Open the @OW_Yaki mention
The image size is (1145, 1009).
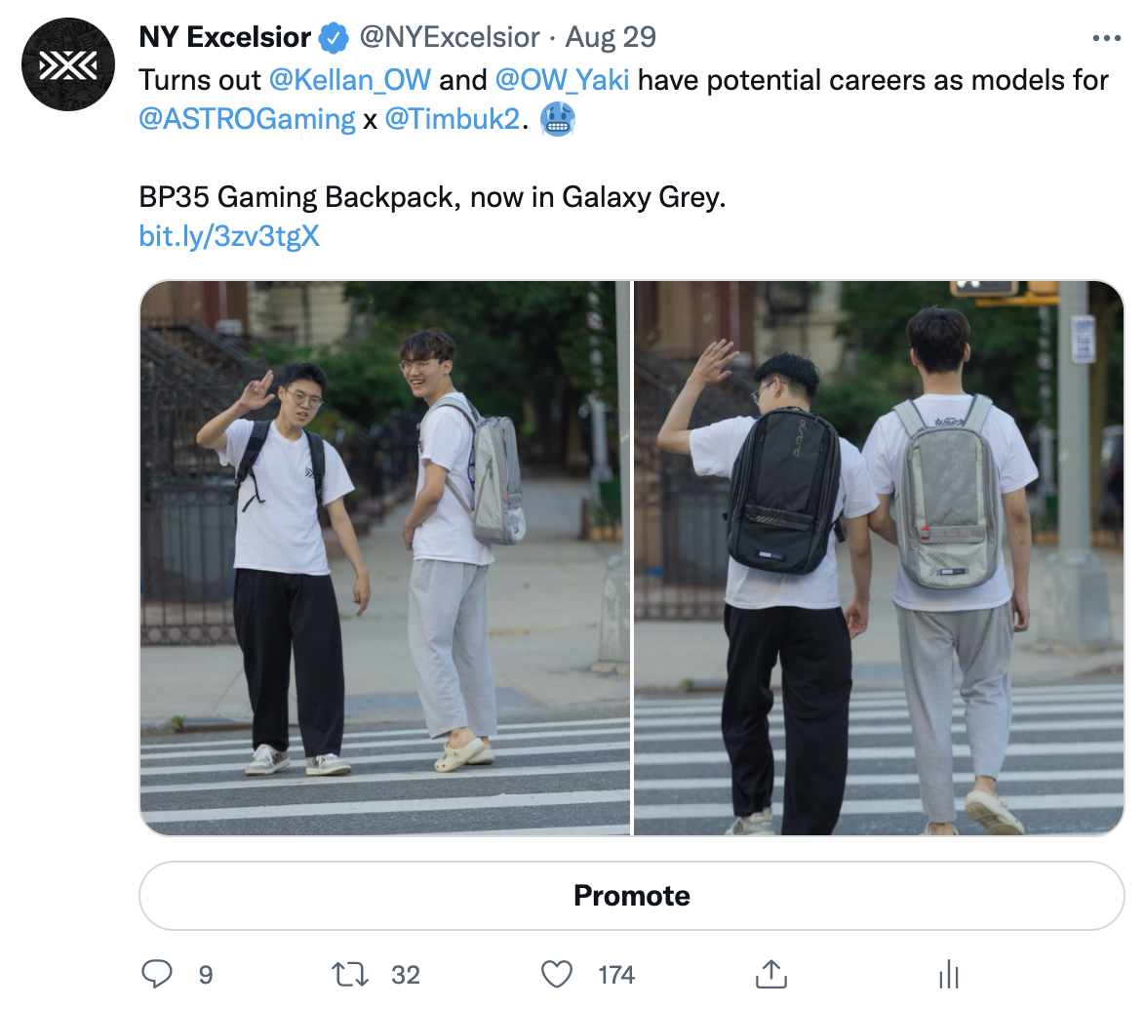coord(562,80)
